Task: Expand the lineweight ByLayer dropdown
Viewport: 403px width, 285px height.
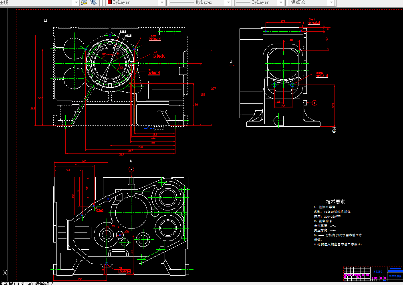Action: pos(281,2)
